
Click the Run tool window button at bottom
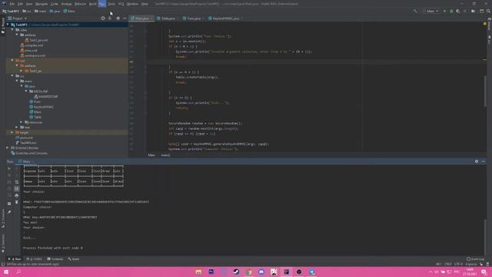pos(15,259)
